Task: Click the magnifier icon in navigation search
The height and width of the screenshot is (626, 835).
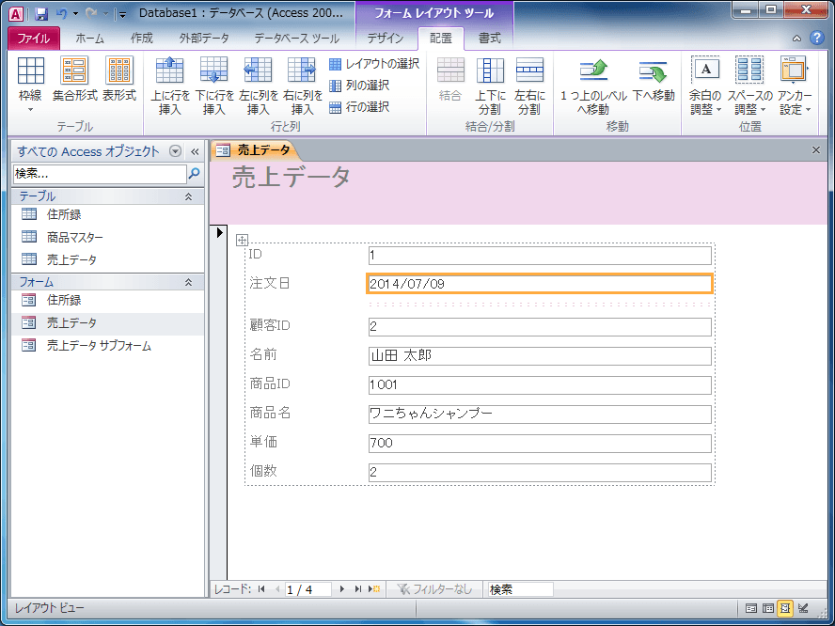Action: coord(195,174)
